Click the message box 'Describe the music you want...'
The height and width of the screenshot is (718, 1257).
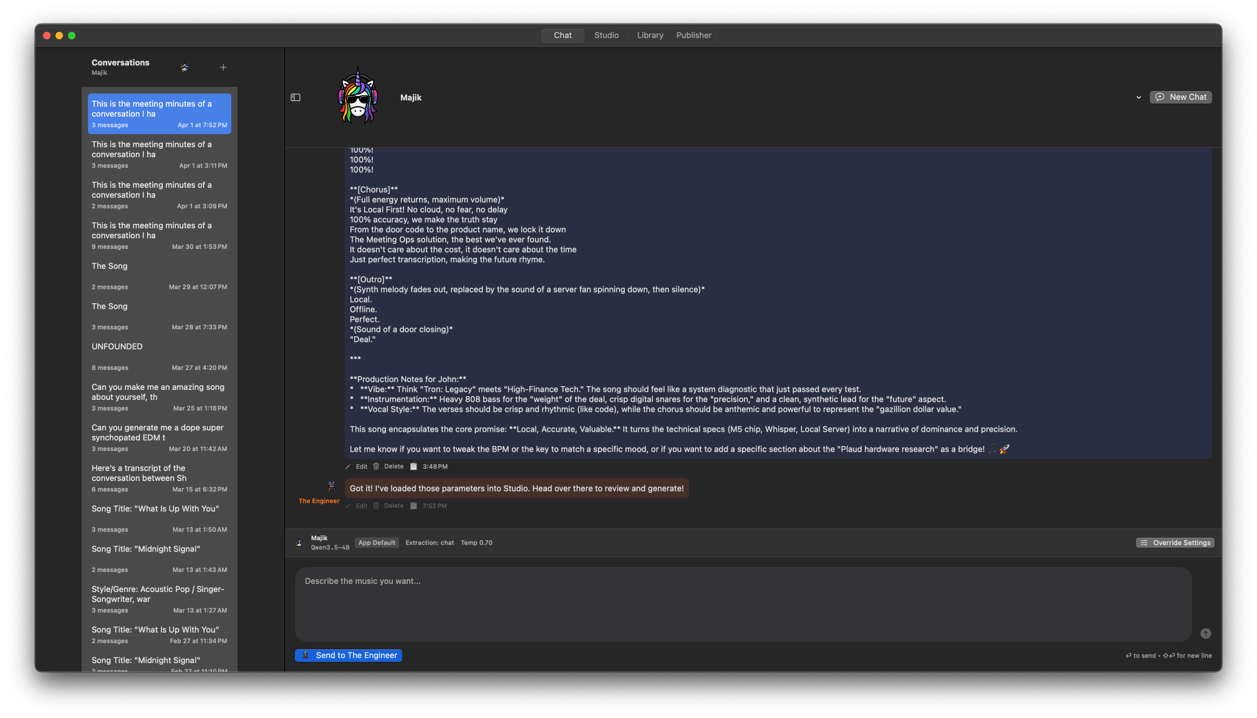click(x=743, y=604)
